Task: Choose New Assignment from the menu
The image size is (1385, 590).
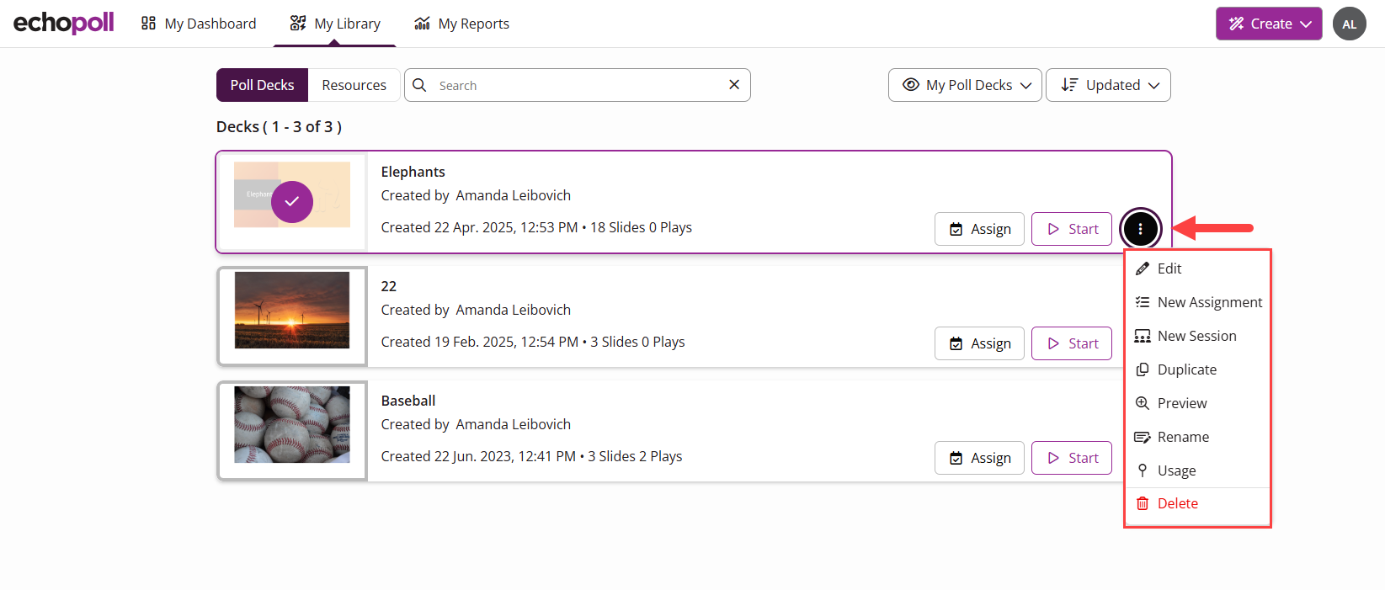Action: pos(1197,302)
